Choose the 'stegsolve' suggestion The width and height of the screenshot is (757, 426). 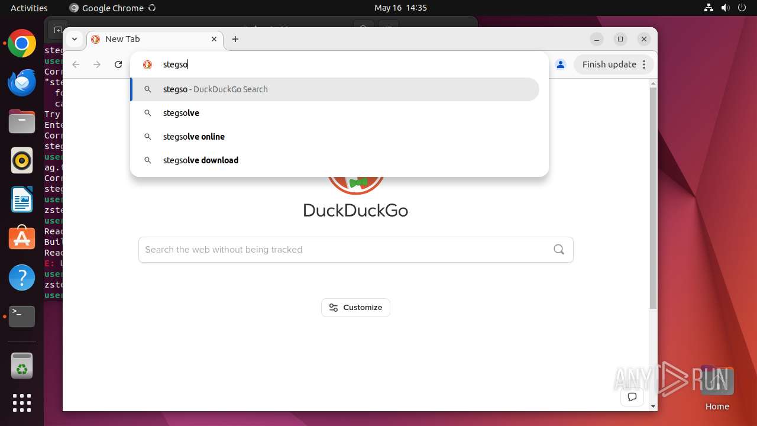click(335, 113)
